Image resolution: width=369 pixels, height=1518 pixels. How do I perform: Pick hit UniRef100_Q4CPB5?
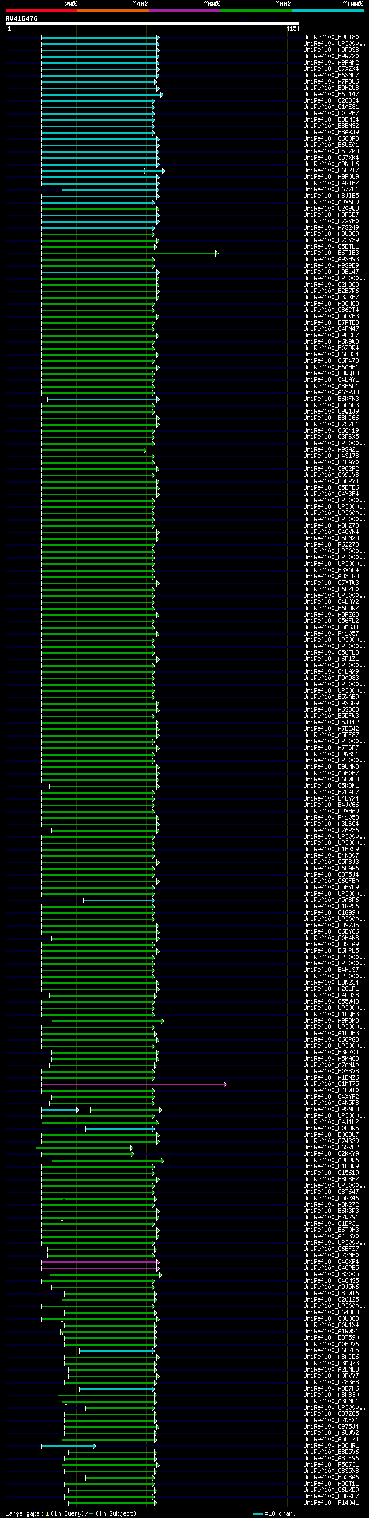coord(331,1268)
